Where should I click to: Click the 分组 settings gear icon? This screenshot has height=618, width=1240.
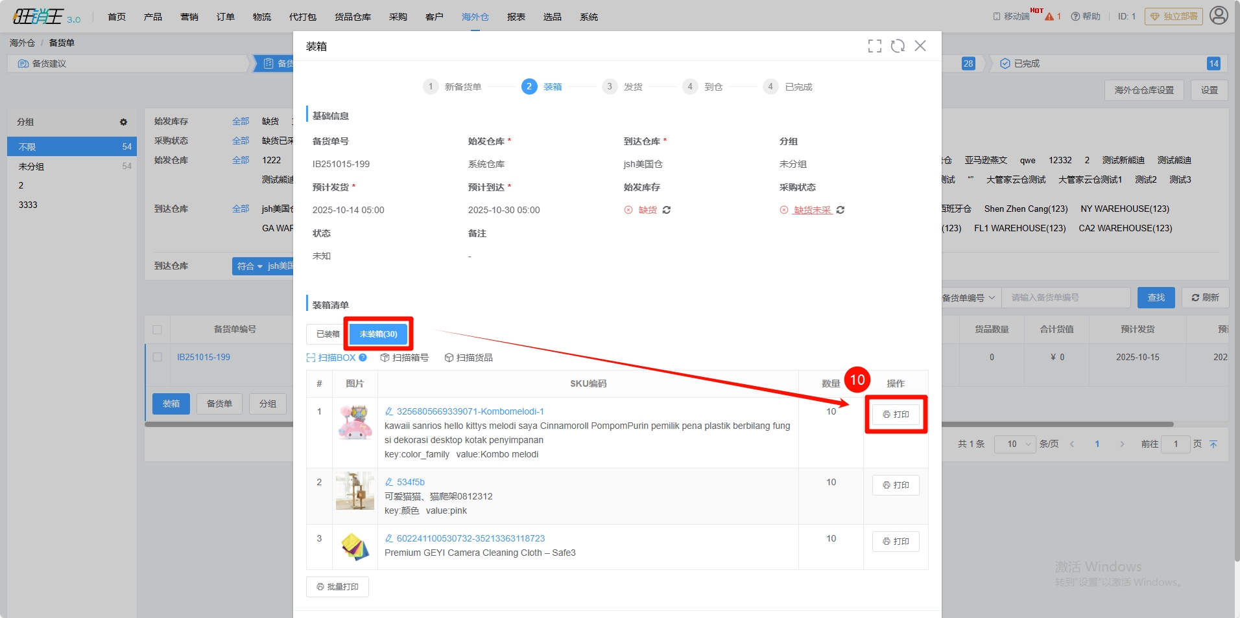(123, 122)
